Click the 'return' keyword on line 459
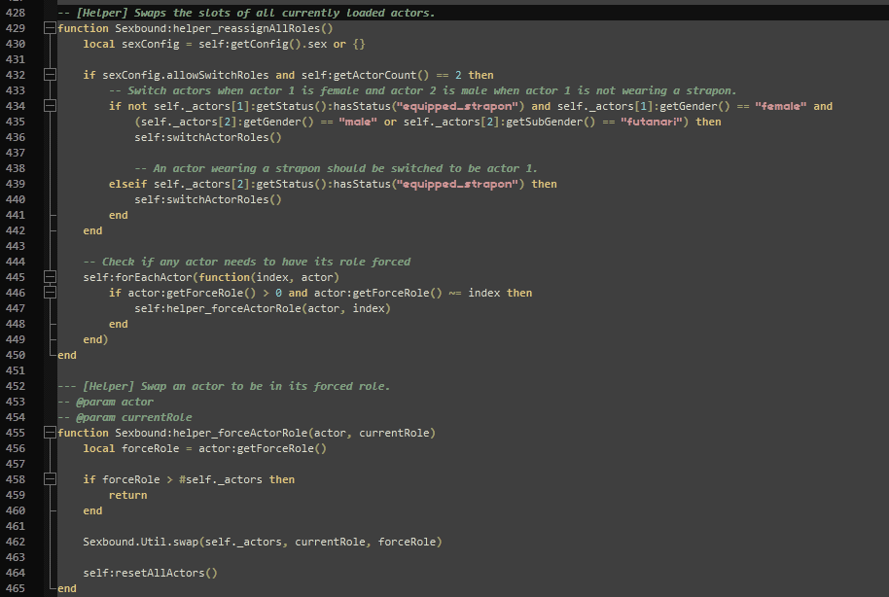 128,495
